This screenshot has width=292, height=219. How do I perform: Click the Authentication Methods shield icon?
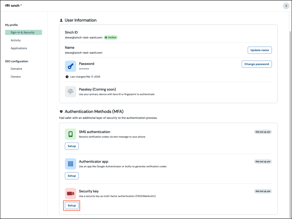tap(61, 112)
